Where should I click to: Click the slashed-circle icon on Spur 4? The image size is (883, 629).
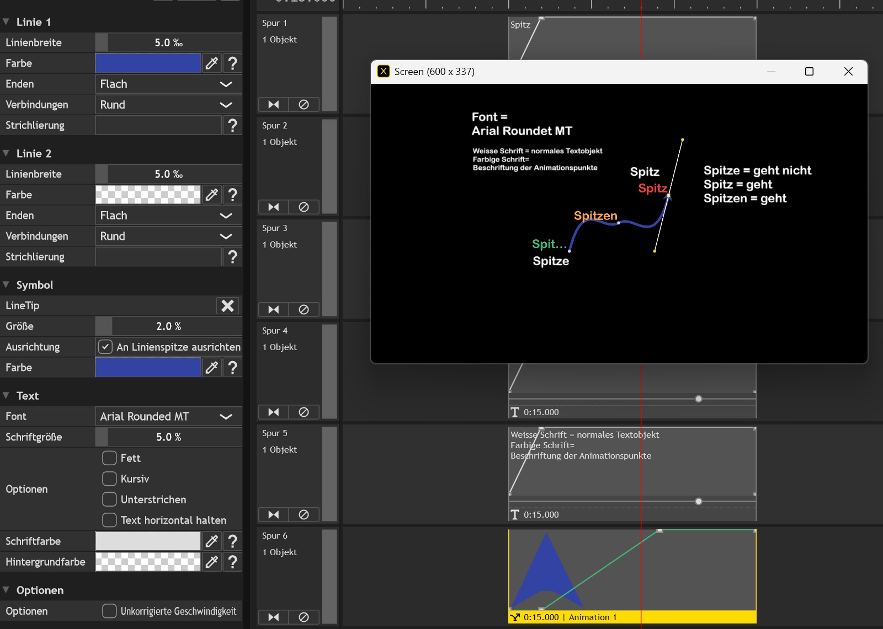point(304,412)
